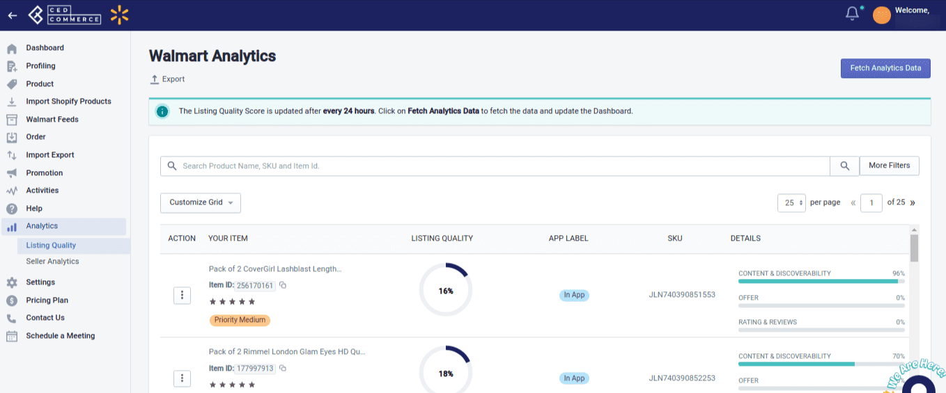Copy Item ID 177997913
The height and width of the screenshot is (393, 946).
283,369
